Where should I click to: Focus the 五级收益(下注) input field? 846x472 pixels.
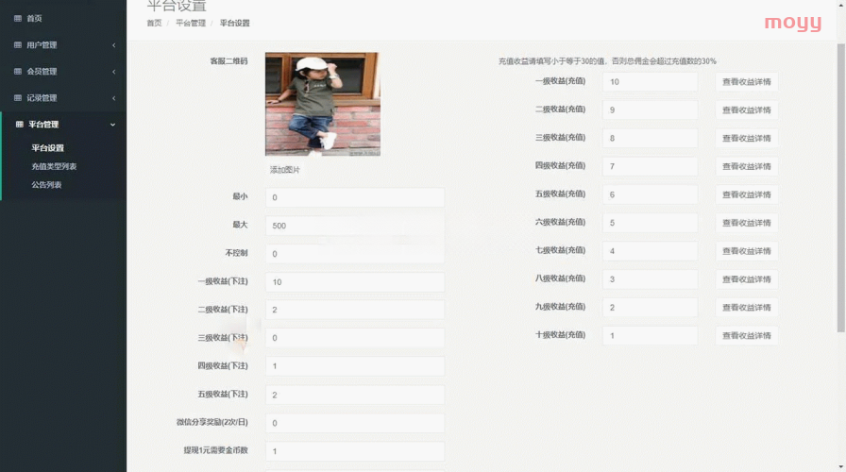tap(355, 395)
